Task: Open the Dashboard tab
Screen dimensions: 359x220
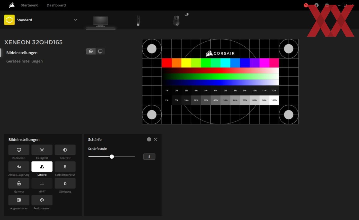Action: click(x=56, y=5)
